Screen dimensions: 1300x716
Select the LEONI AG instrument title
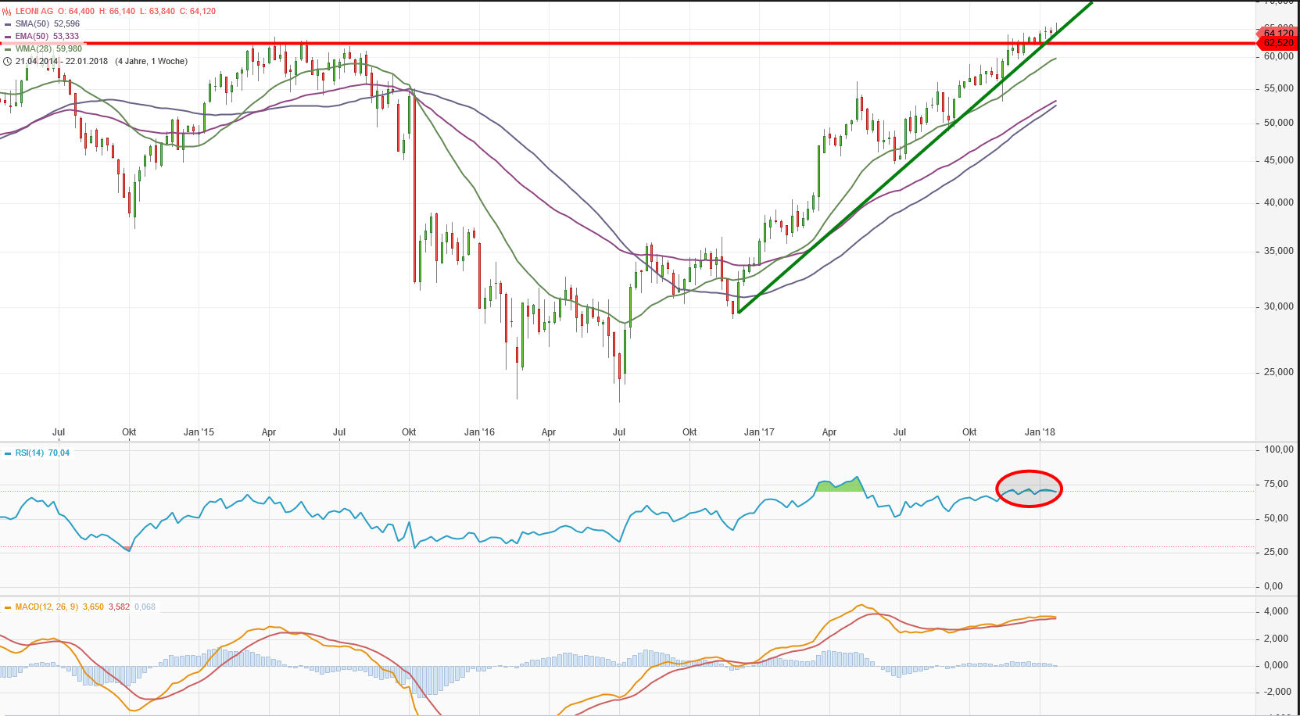(x=34, y=12)
